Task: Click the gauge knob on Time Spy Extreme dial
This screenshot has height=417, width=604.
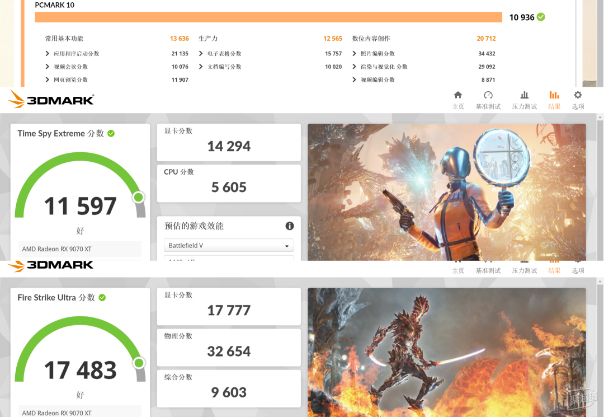Action: (x=138, y=198)
